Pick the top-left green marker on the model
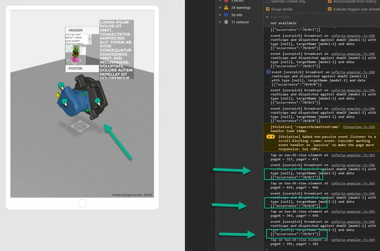 point(61,85)
